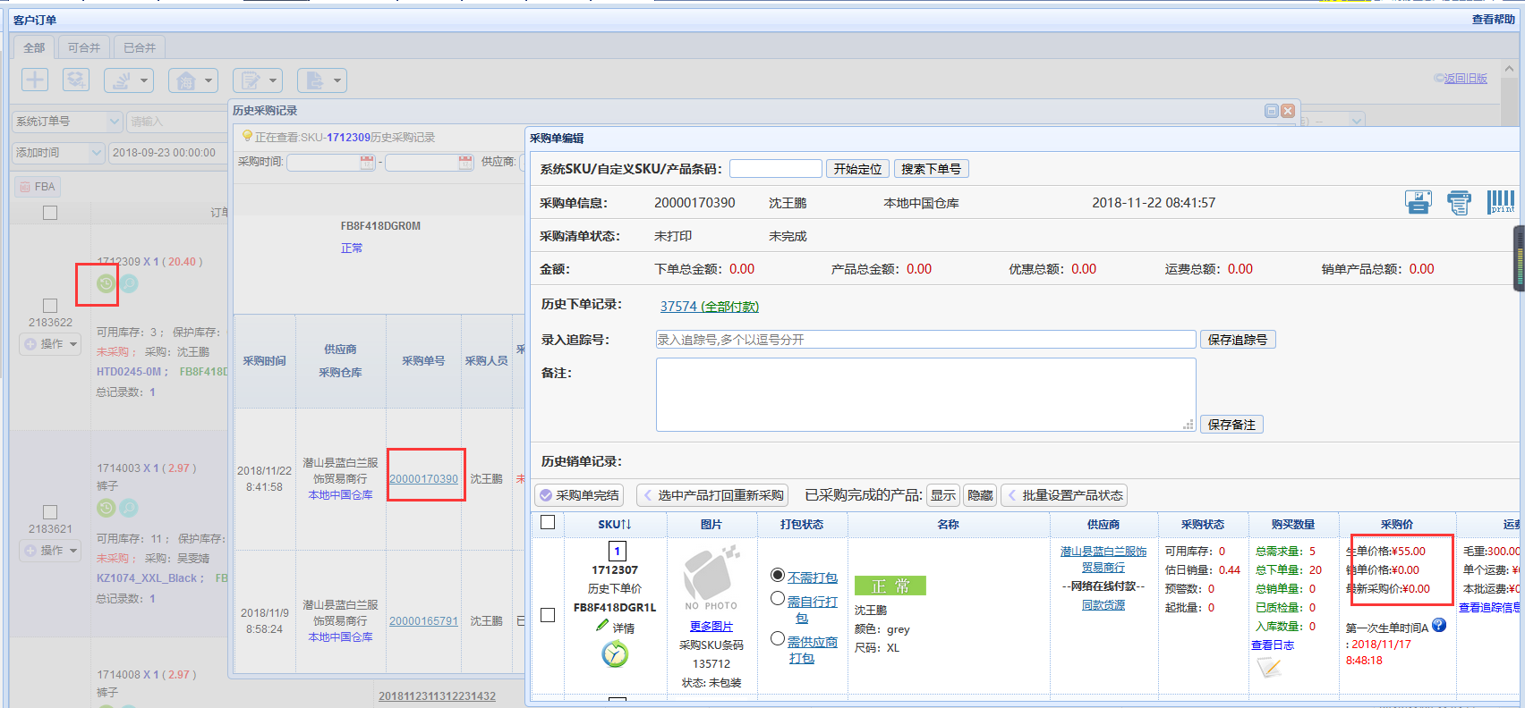This screenshot has height=708, width=1525.
Task: Minimize the 历史采购记录 dialog
Action: pyautogui.click(x=1271, y=111)
